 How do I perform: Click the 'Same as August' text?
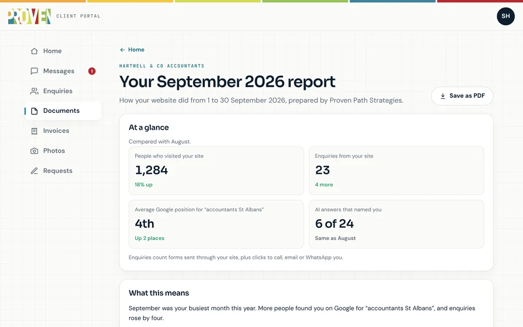tap(335, 238)
